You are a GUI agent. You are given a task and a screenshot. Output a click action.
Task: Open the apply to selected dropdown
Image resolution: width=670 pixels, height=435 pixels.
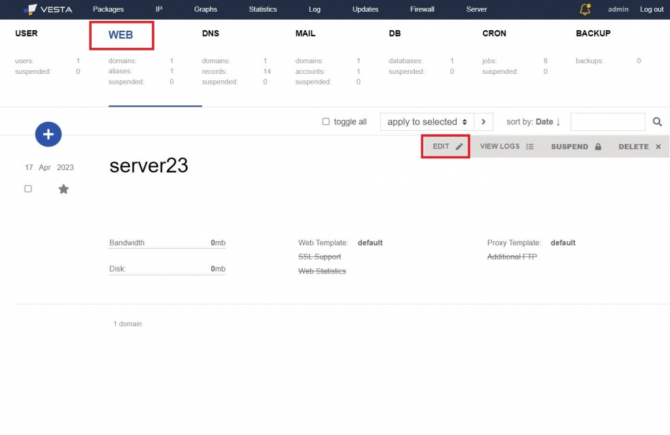[427, 122]
